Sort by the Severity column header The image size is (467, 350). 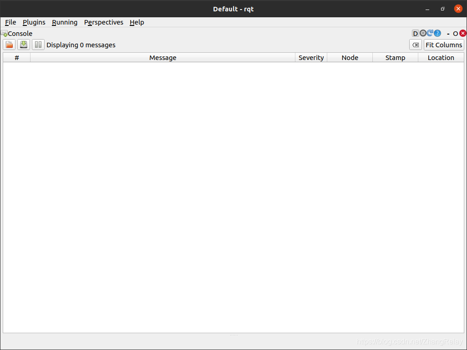(311, 58)
